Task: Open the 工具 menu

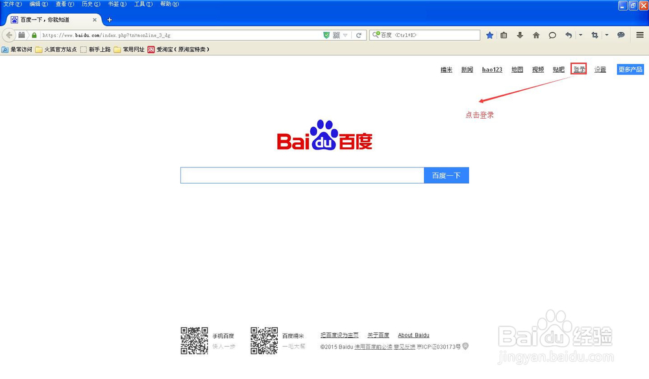Action: tap(141, 4)
